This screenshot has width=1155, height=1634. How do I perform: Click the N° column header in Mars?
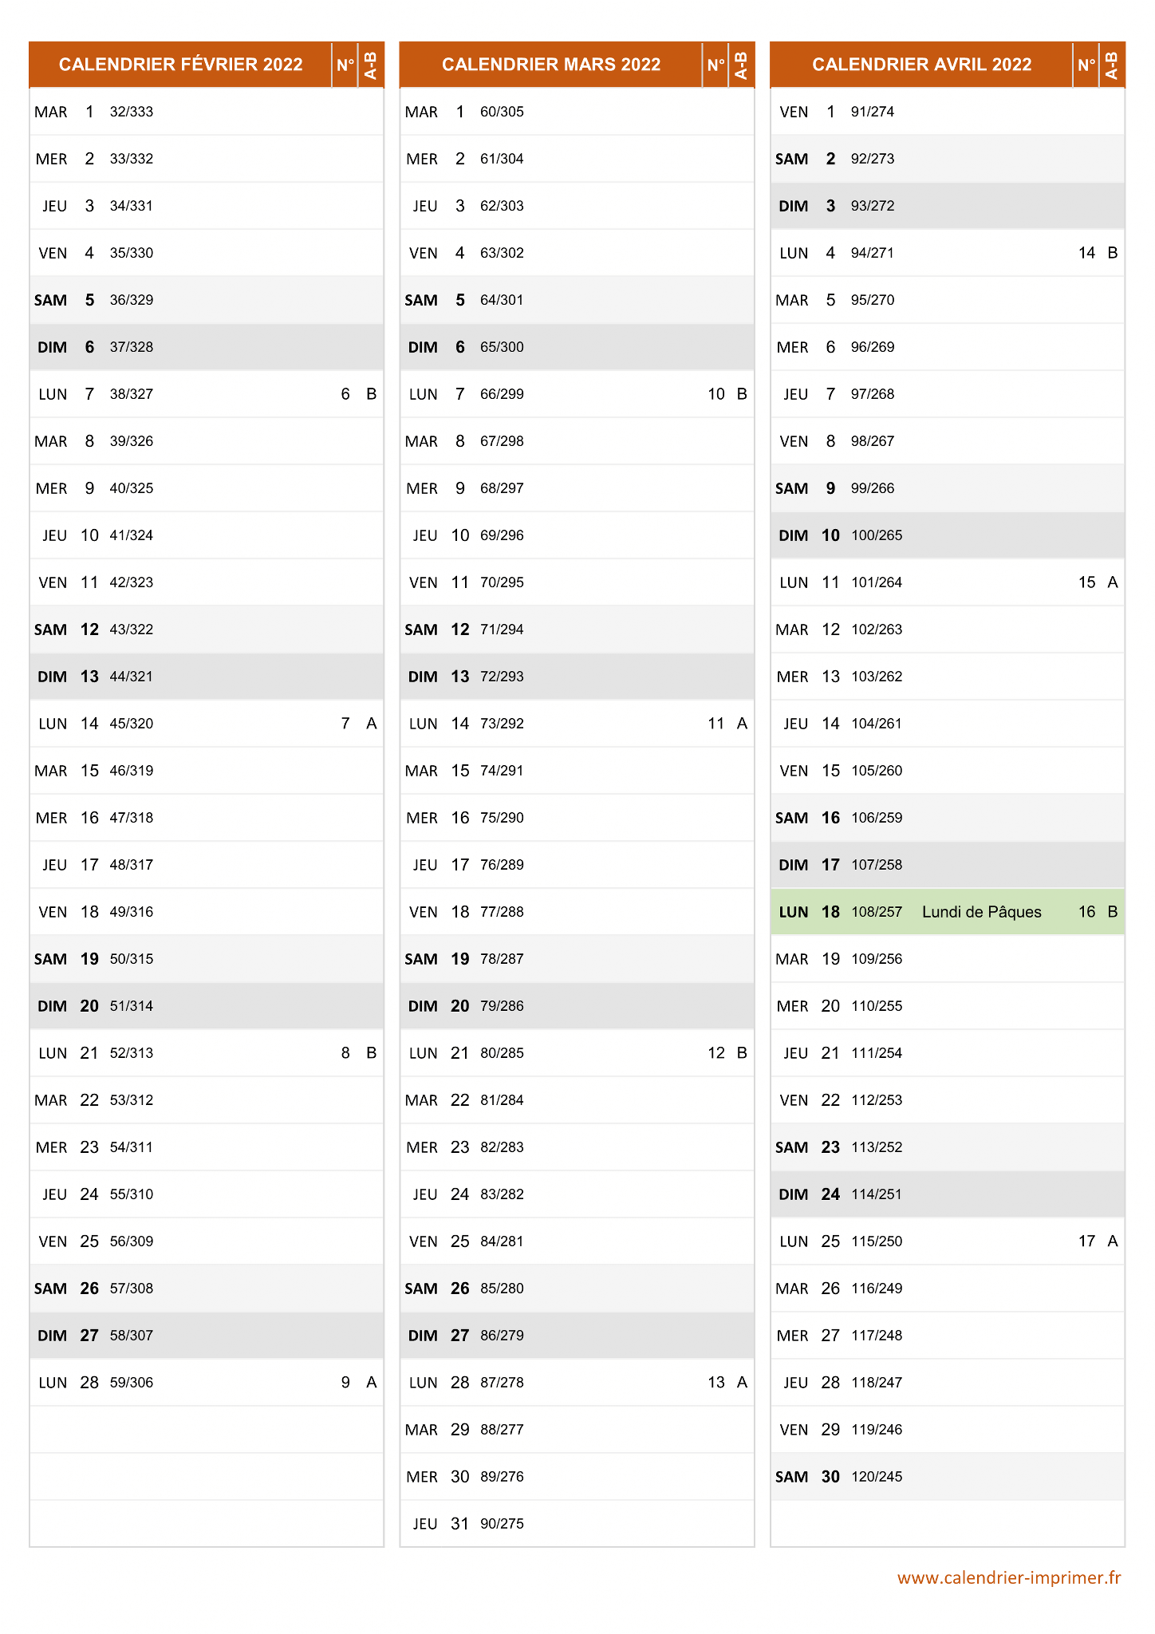coord(715,65)
